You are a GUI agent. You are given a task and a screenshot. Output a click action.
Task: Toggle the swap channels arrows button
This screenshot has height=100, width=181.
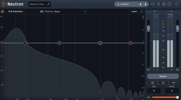[x=174, y=83]
